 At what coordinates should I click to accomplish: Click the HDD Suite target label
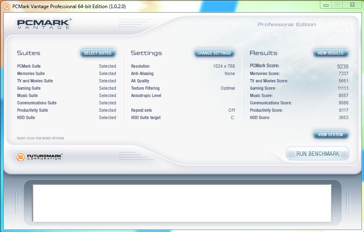146,117
